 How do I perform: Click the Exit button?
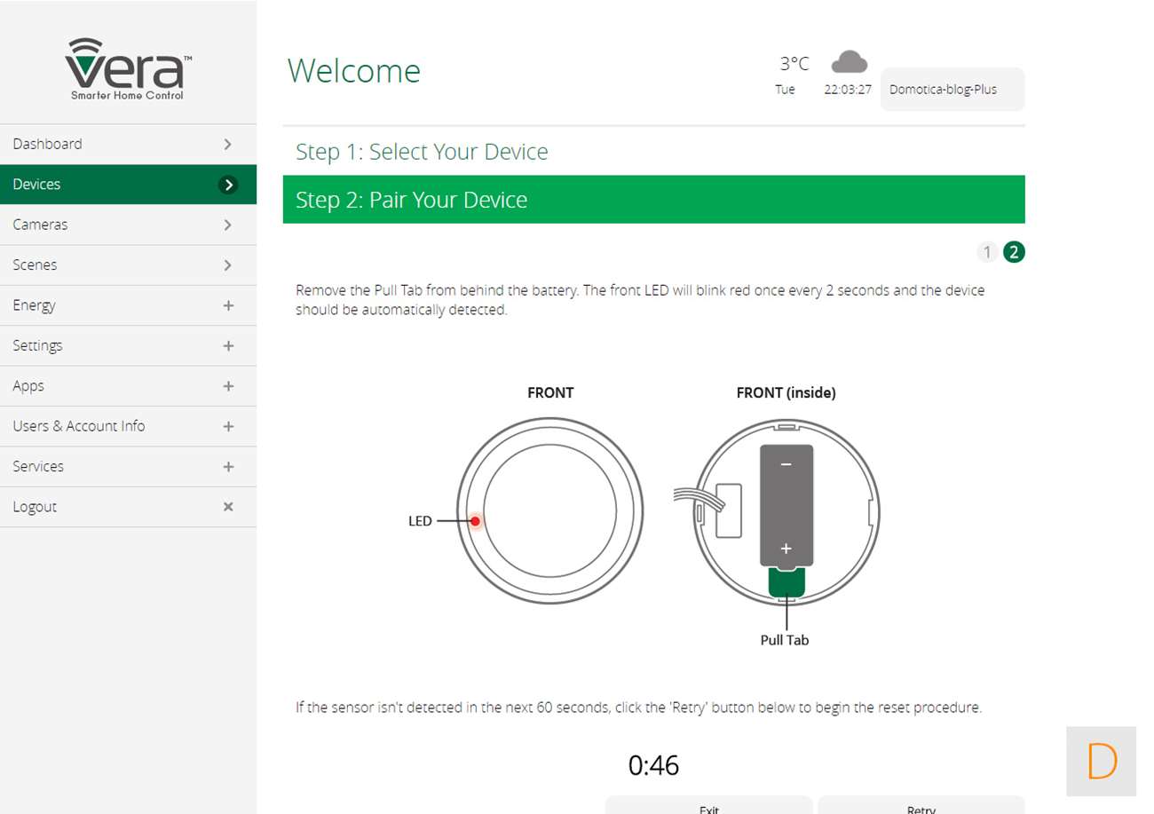tap(708, 806)
